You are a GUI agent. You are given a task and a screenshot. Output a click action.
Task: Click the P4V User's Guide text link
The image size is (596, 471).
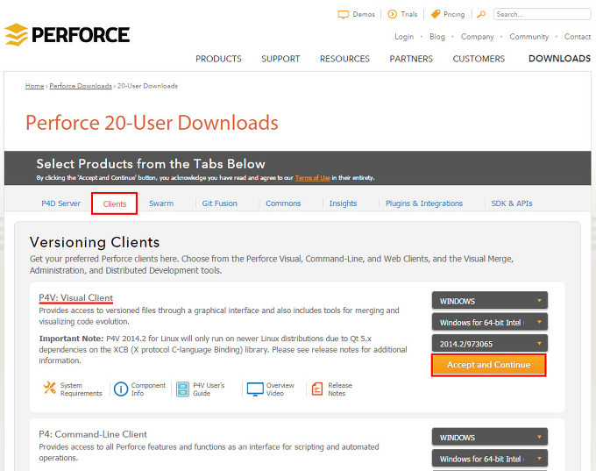pyautogui.click(x=209, y=389)
